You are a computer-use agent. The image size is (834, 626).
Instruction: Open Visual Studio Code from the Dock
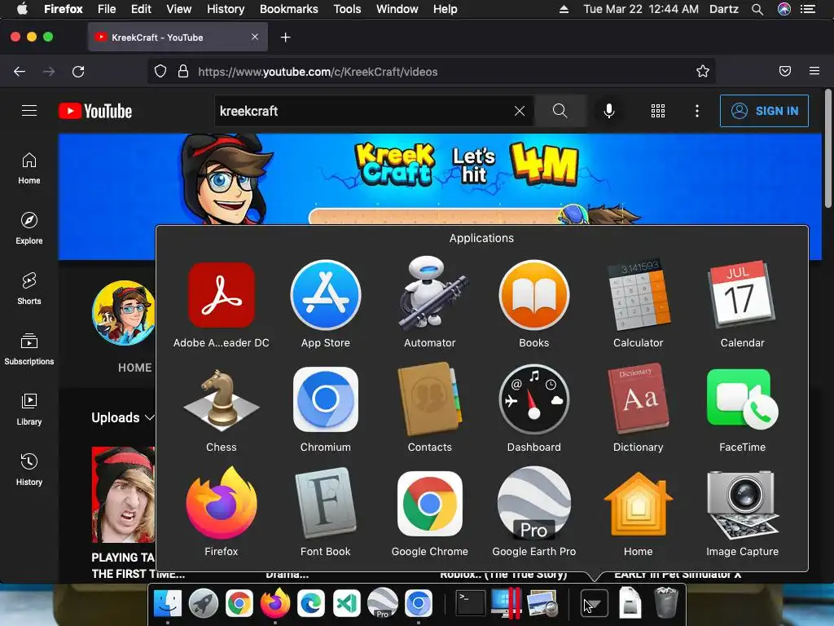[347, 604]
